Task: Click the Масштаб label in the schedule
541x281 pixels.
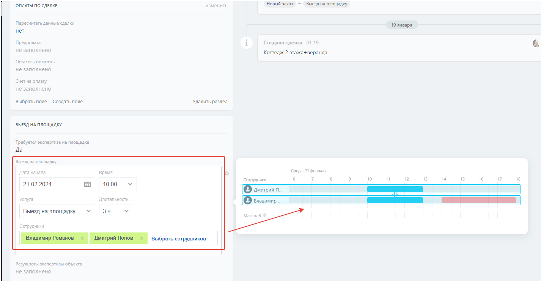Action: [x=252, y=216]
